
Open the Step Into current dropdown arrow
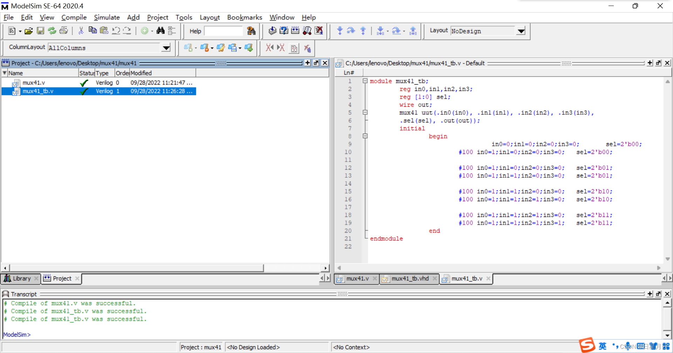[x=388, y=31]
